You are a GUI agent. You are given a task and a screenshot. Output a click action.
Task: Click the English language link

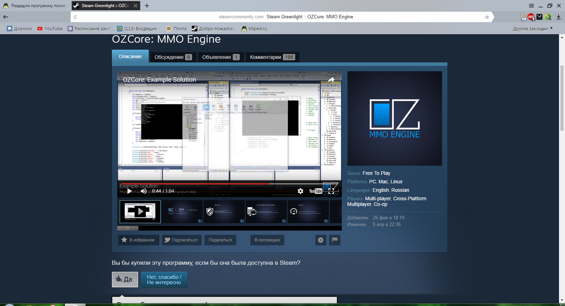(x=381, y=190)
